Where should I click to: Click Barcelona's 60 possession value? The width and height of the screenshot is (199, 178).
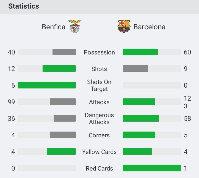[187, 52]
